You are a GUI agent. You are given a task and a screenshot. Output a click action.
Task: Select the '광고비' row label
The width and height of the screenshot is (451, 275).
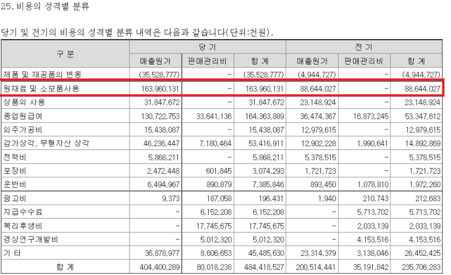coord(15,198)
